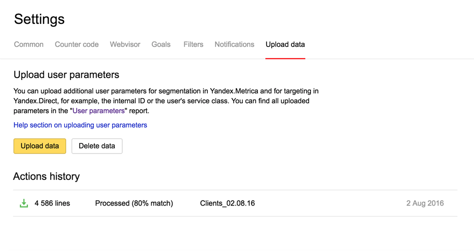Click the "Upload user parameters" heading

pos(66,75)
